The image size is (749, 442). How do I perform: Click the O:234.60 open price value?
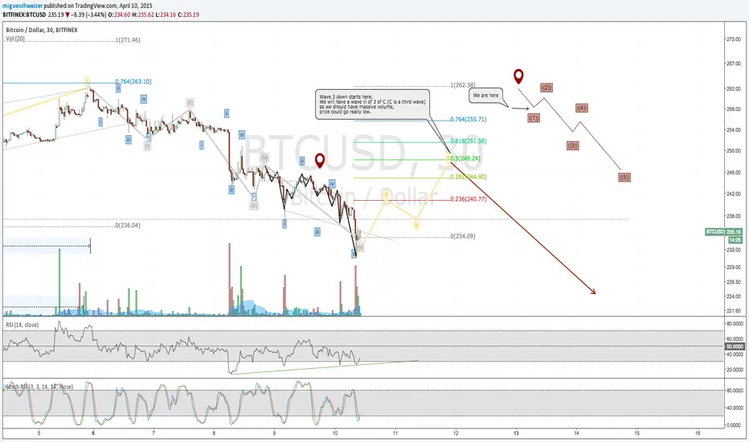click(x=119, y=14)
